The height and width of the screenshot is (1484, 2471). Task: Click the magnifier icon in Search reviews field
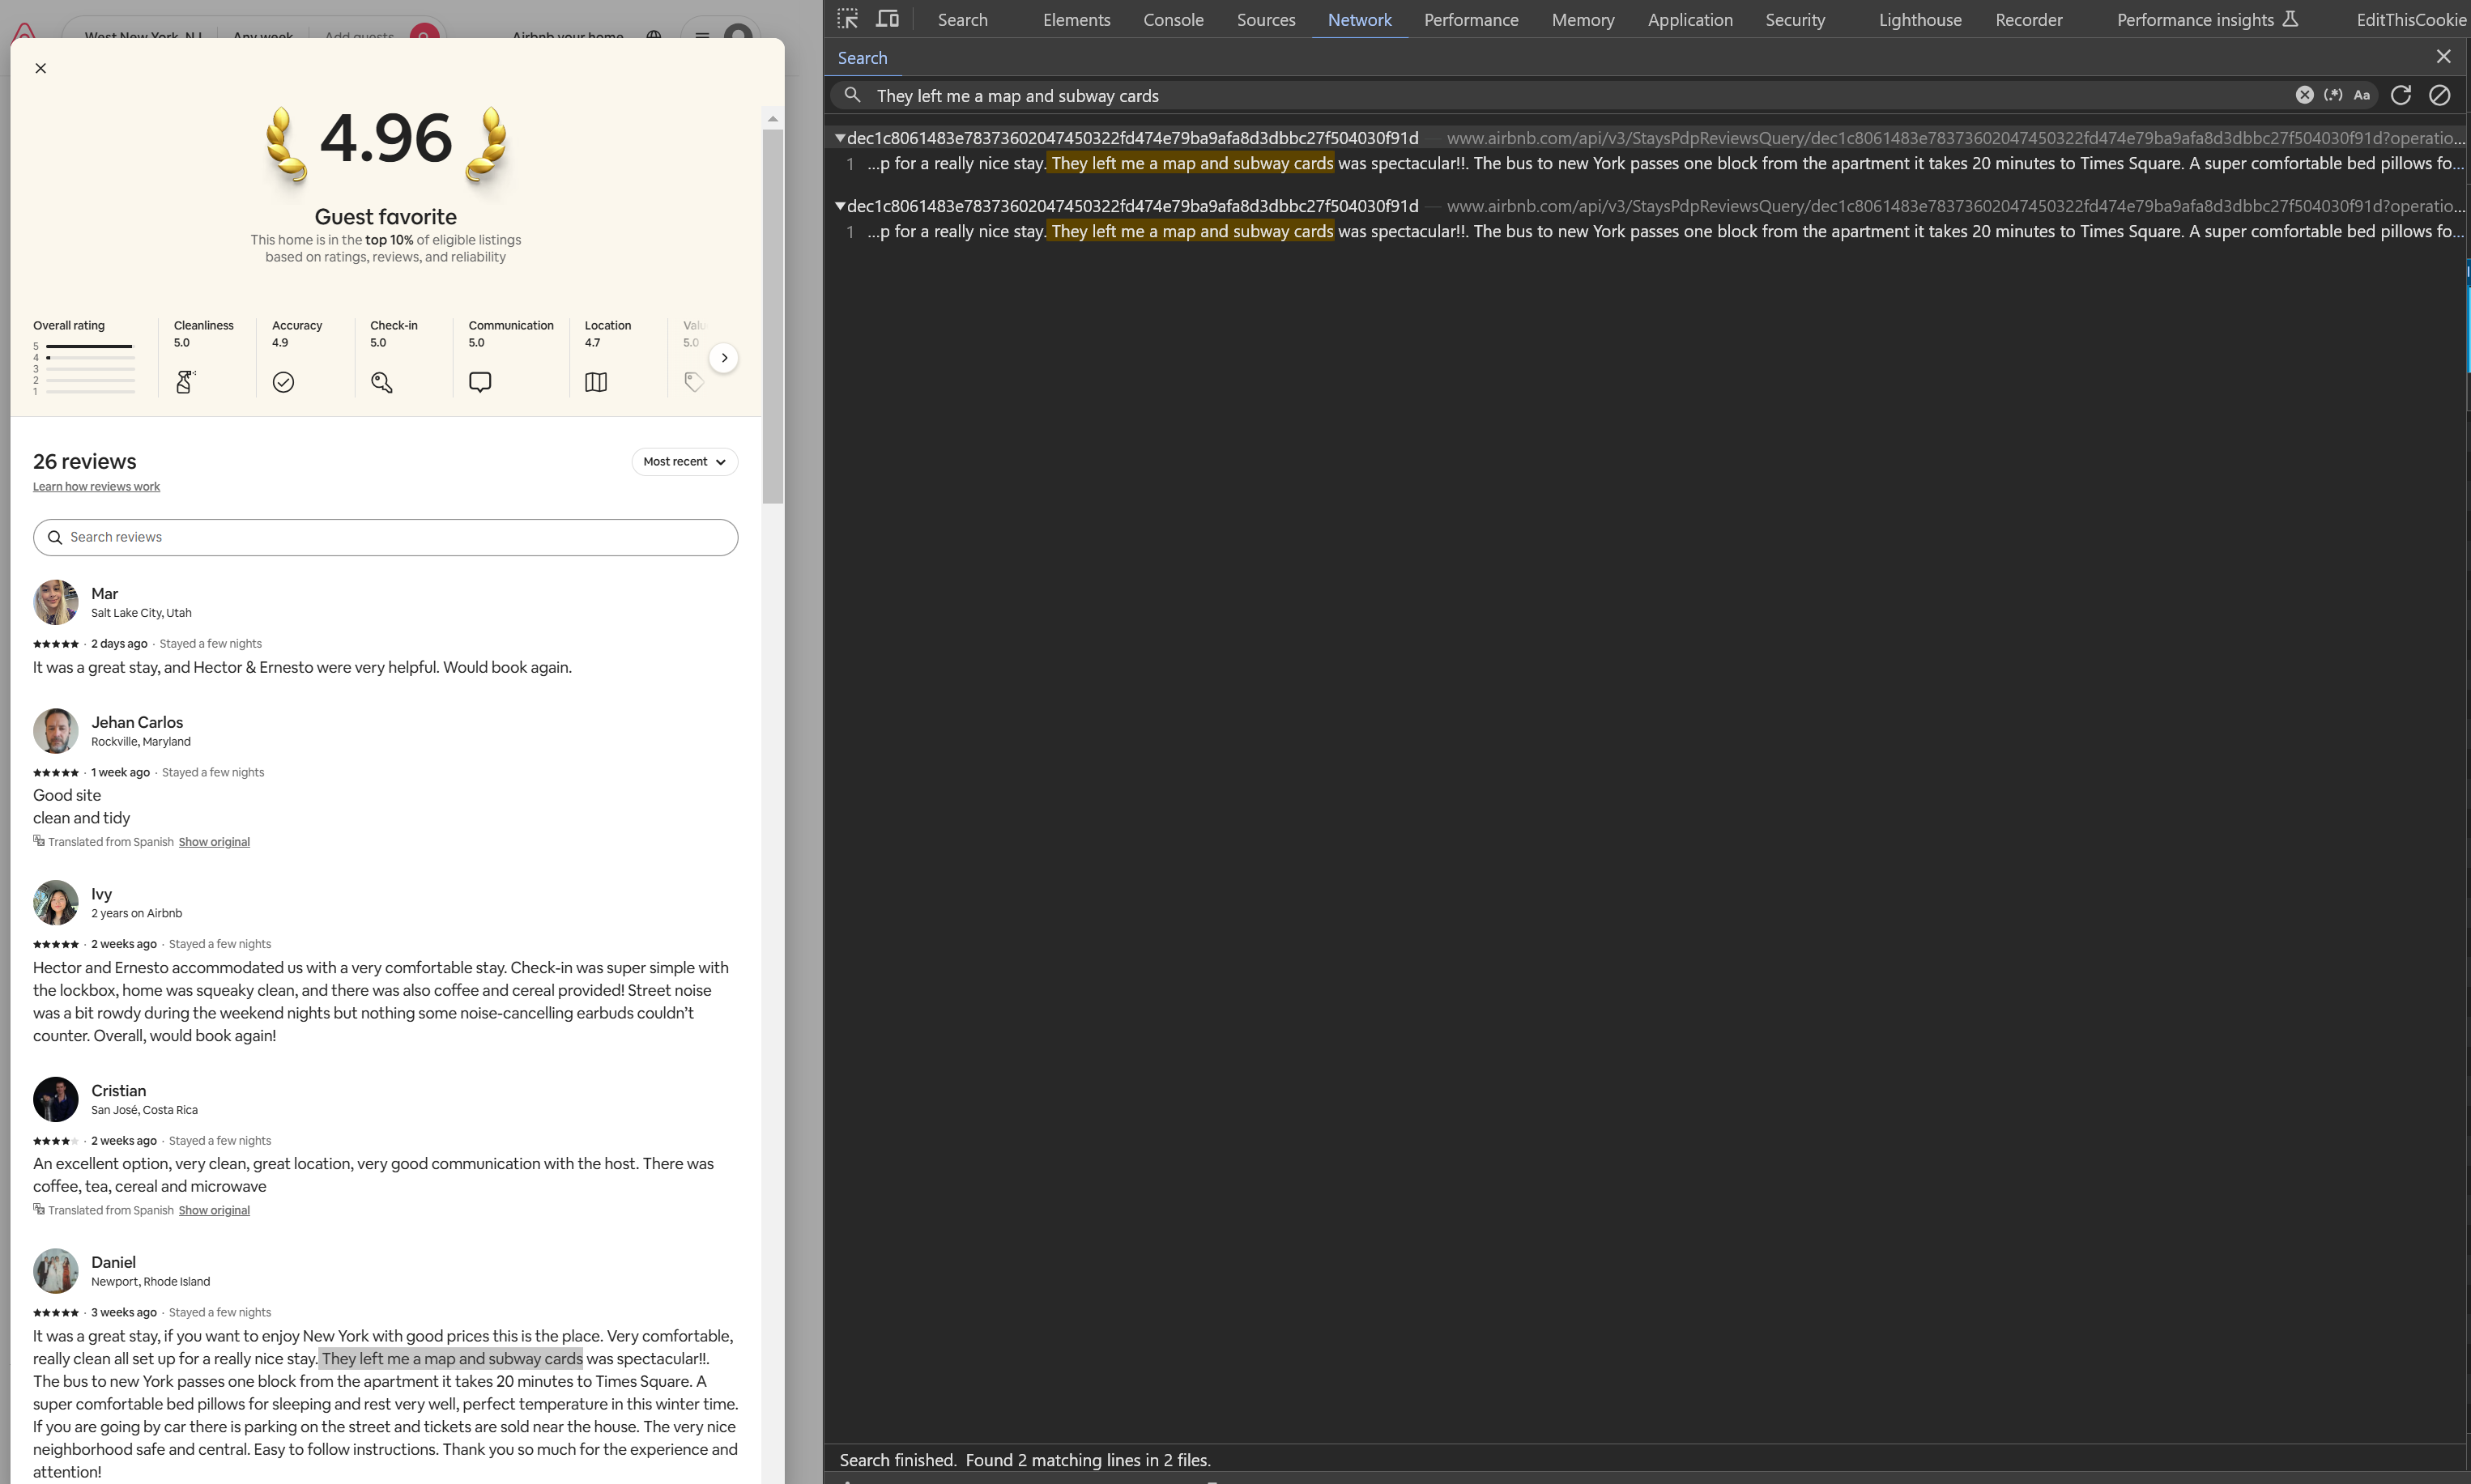[x=55, y=537]
